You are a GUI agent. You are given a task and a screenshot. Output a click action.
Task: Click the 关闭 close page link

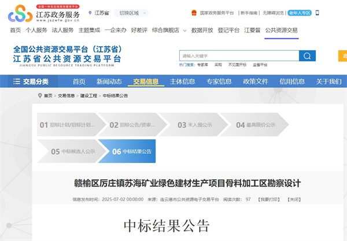[x=294, y=199]
